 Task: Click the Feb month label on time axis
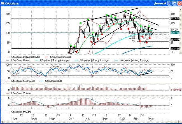(x=136, y=119)
